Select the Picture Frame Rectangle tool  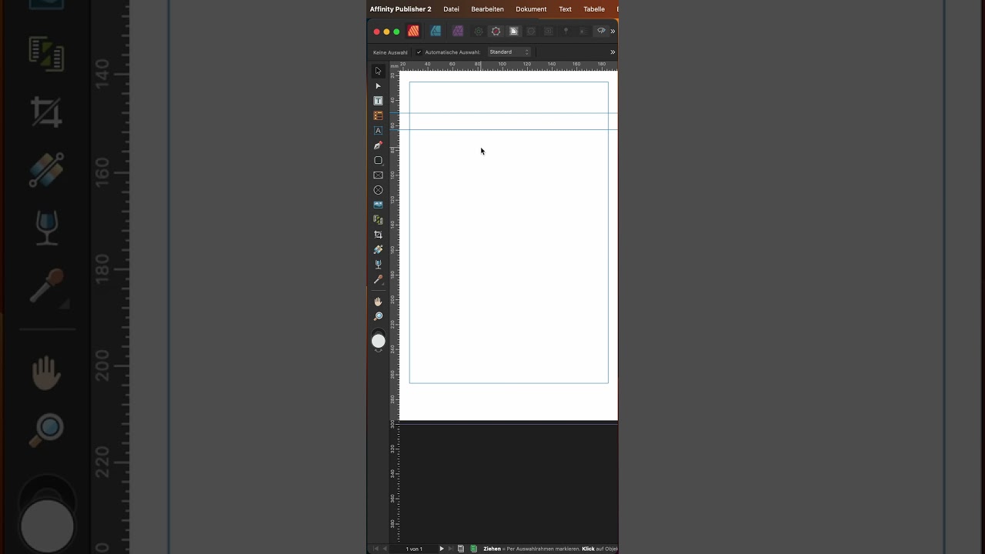(378, 175)
